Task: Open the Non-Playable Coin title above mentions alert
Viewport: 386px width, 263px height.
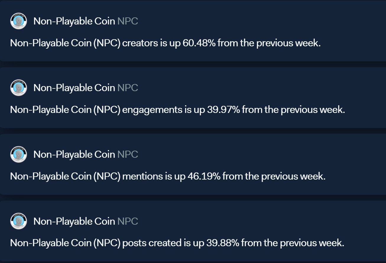Action: [74, 154]
